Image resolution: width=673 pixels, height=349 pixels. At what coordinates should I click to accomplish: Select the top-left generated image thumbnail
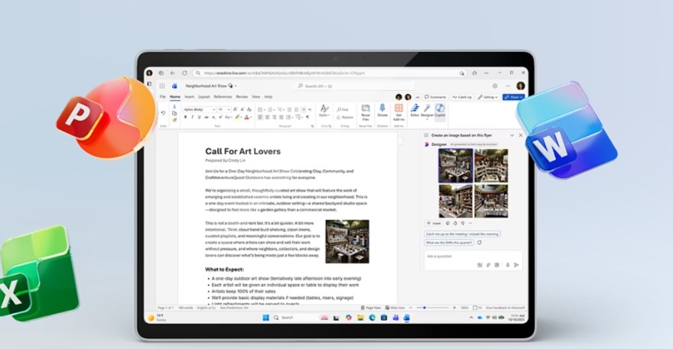tap(455, 166)
